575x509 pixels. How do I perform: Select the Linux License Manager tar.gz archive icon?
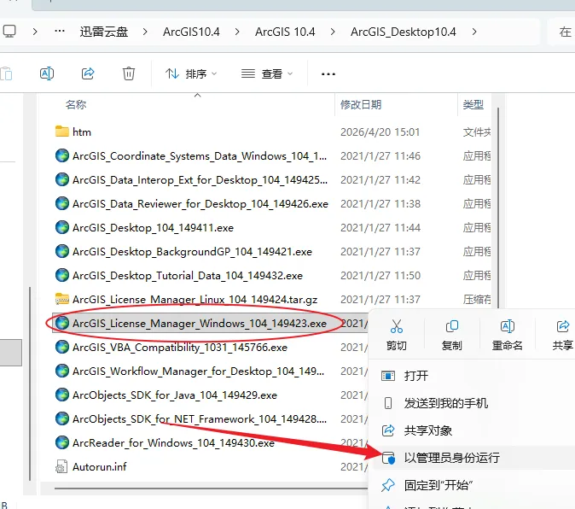pyautogui.click(x=62, y=299)
